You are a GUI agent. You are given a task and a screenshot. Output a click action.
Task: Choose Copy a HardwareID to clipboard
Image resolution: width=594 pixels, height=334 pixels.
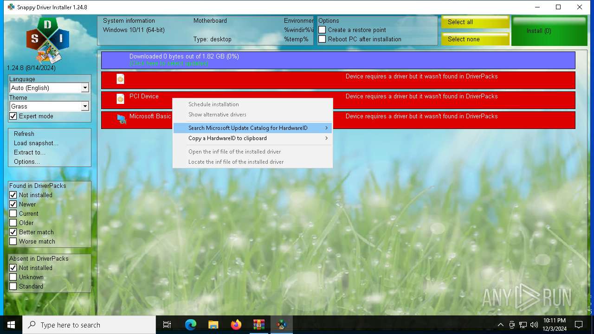(252, 138)
